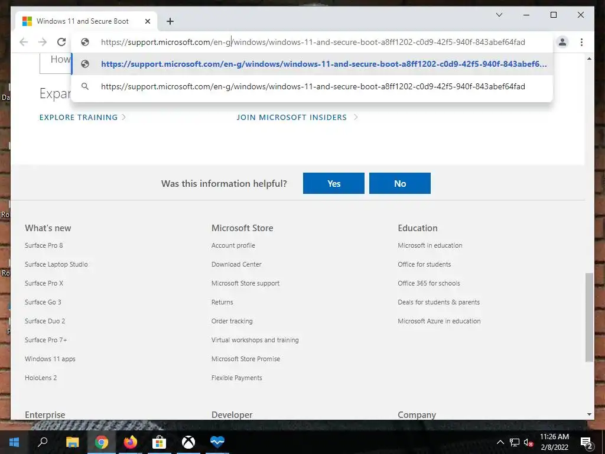Open the Surface Pro X link

click(44, 283)
